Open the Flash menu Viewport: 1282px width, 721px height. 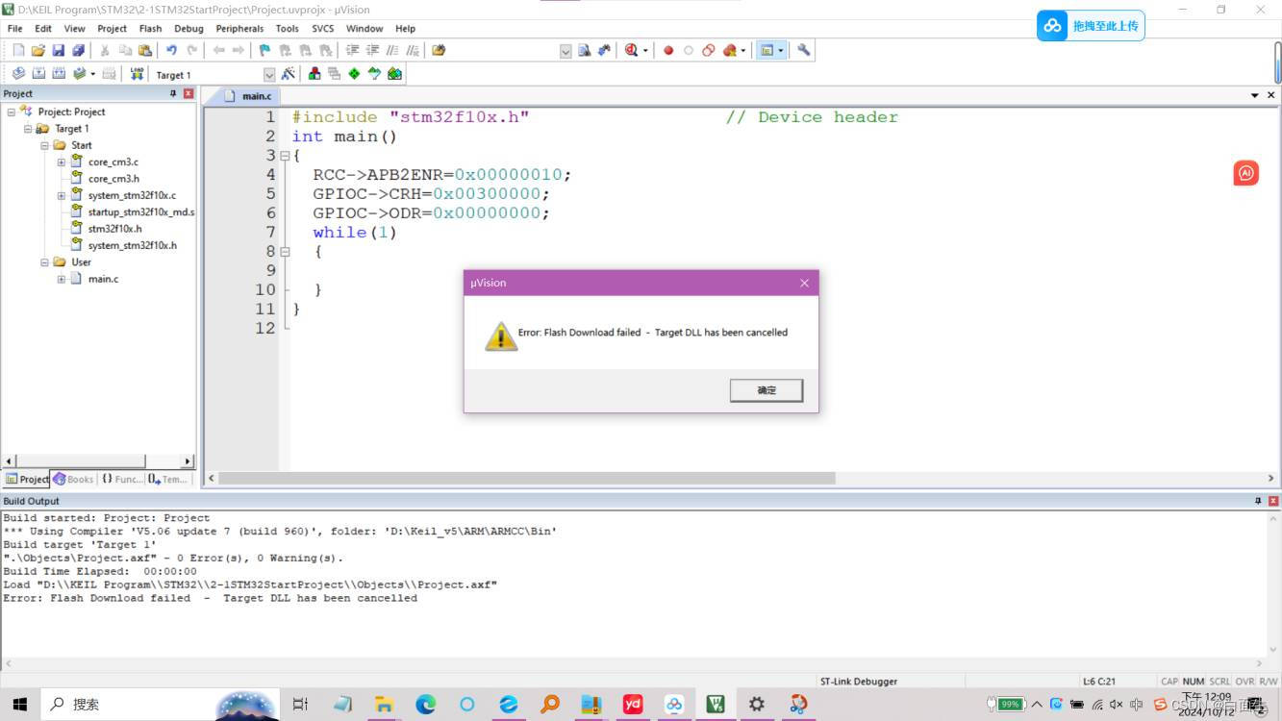coord(150,29)
